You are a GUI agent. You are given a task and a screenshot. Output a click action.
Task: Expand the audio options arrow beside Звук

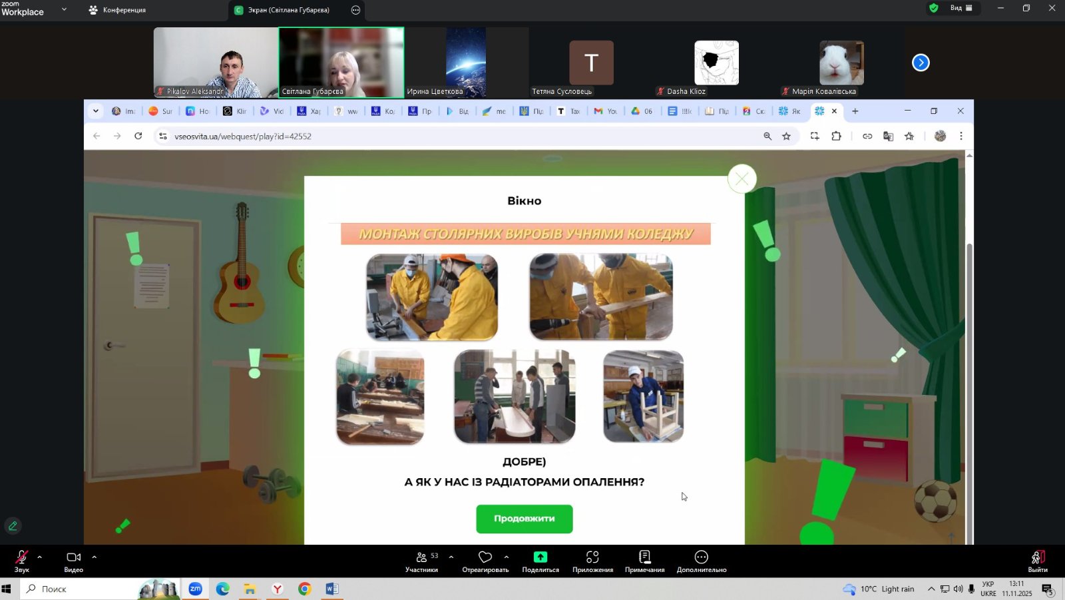point(39,557)
